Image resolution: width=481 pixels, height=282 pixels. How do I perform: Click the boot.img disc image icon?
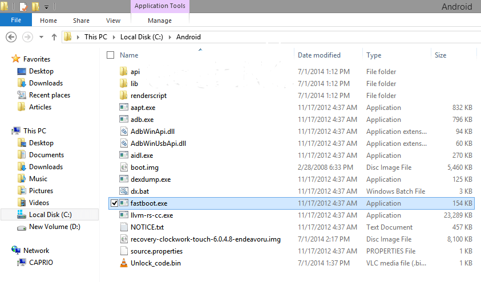[124, 167]
